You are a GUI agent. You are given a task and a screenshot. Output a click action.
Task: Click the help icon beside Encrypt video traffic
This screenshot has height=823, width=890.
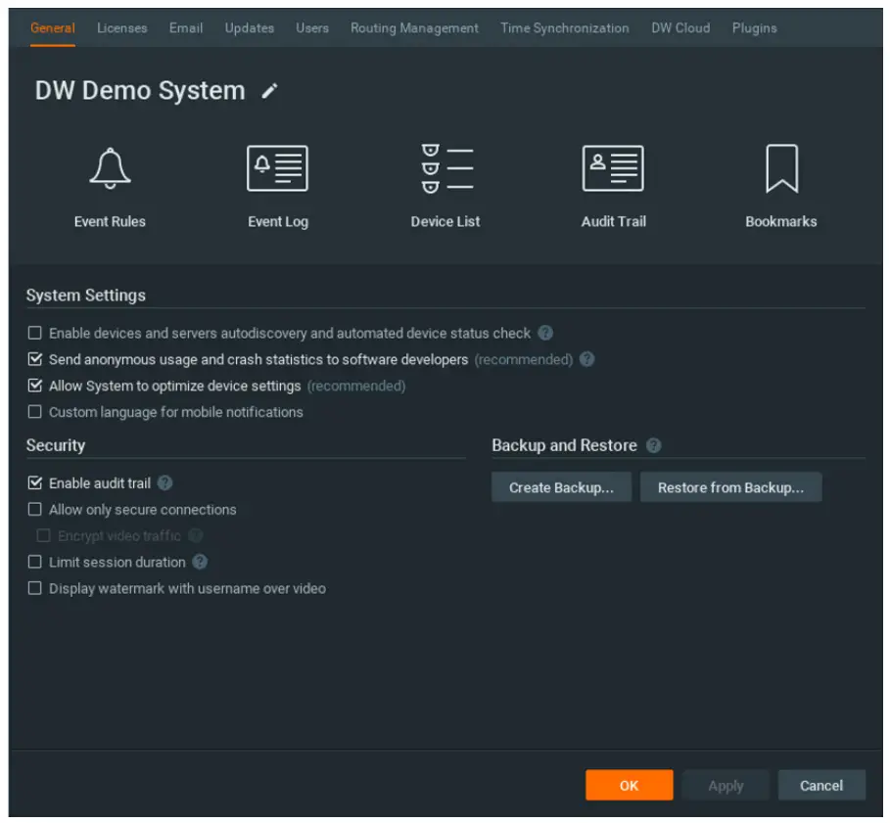point(195,535)
